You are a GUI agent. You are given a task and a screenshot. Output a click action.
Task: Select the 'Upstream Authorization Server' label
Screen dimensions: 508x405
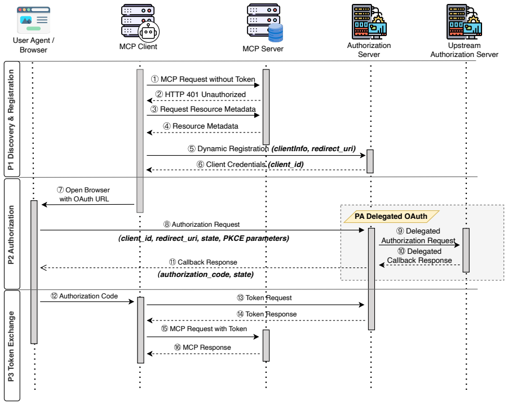(x=464, y=50)
